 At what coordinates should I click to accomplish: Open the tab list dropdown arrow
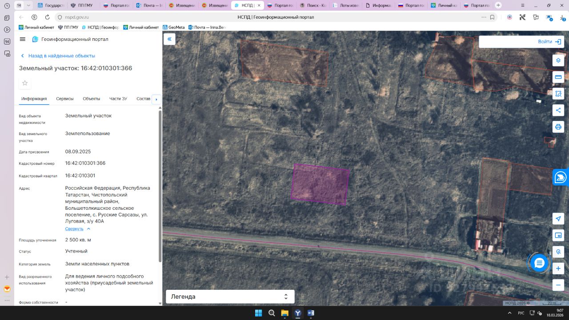[x=29, y=5]
